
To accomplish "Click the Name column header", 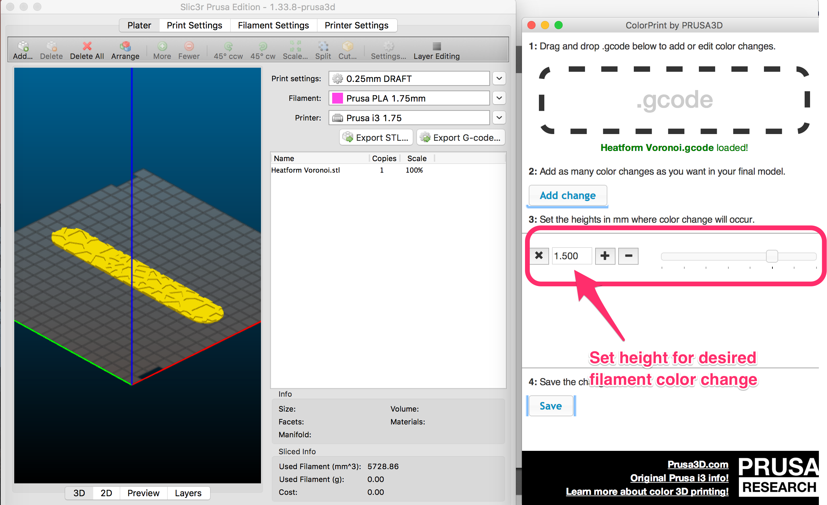I will click(x=320, y=158).
